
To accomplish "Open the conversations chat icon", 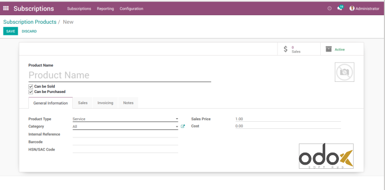I will click(x=339, y=9).
